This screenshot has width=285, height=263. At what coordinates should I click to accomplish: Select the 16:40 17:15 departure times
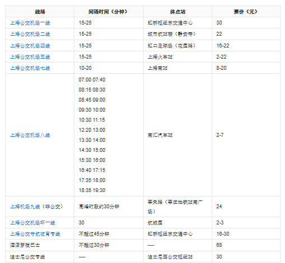coord(92,170)
